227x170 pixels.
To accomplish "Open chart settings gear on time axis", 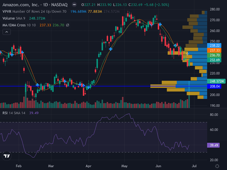I will [x=217, y=166].
